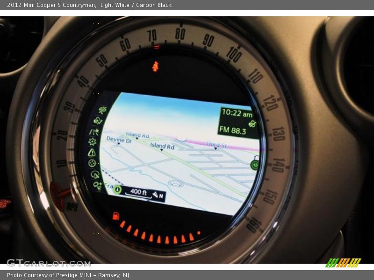Tap the Devine Dr street label

click(119, 140)
